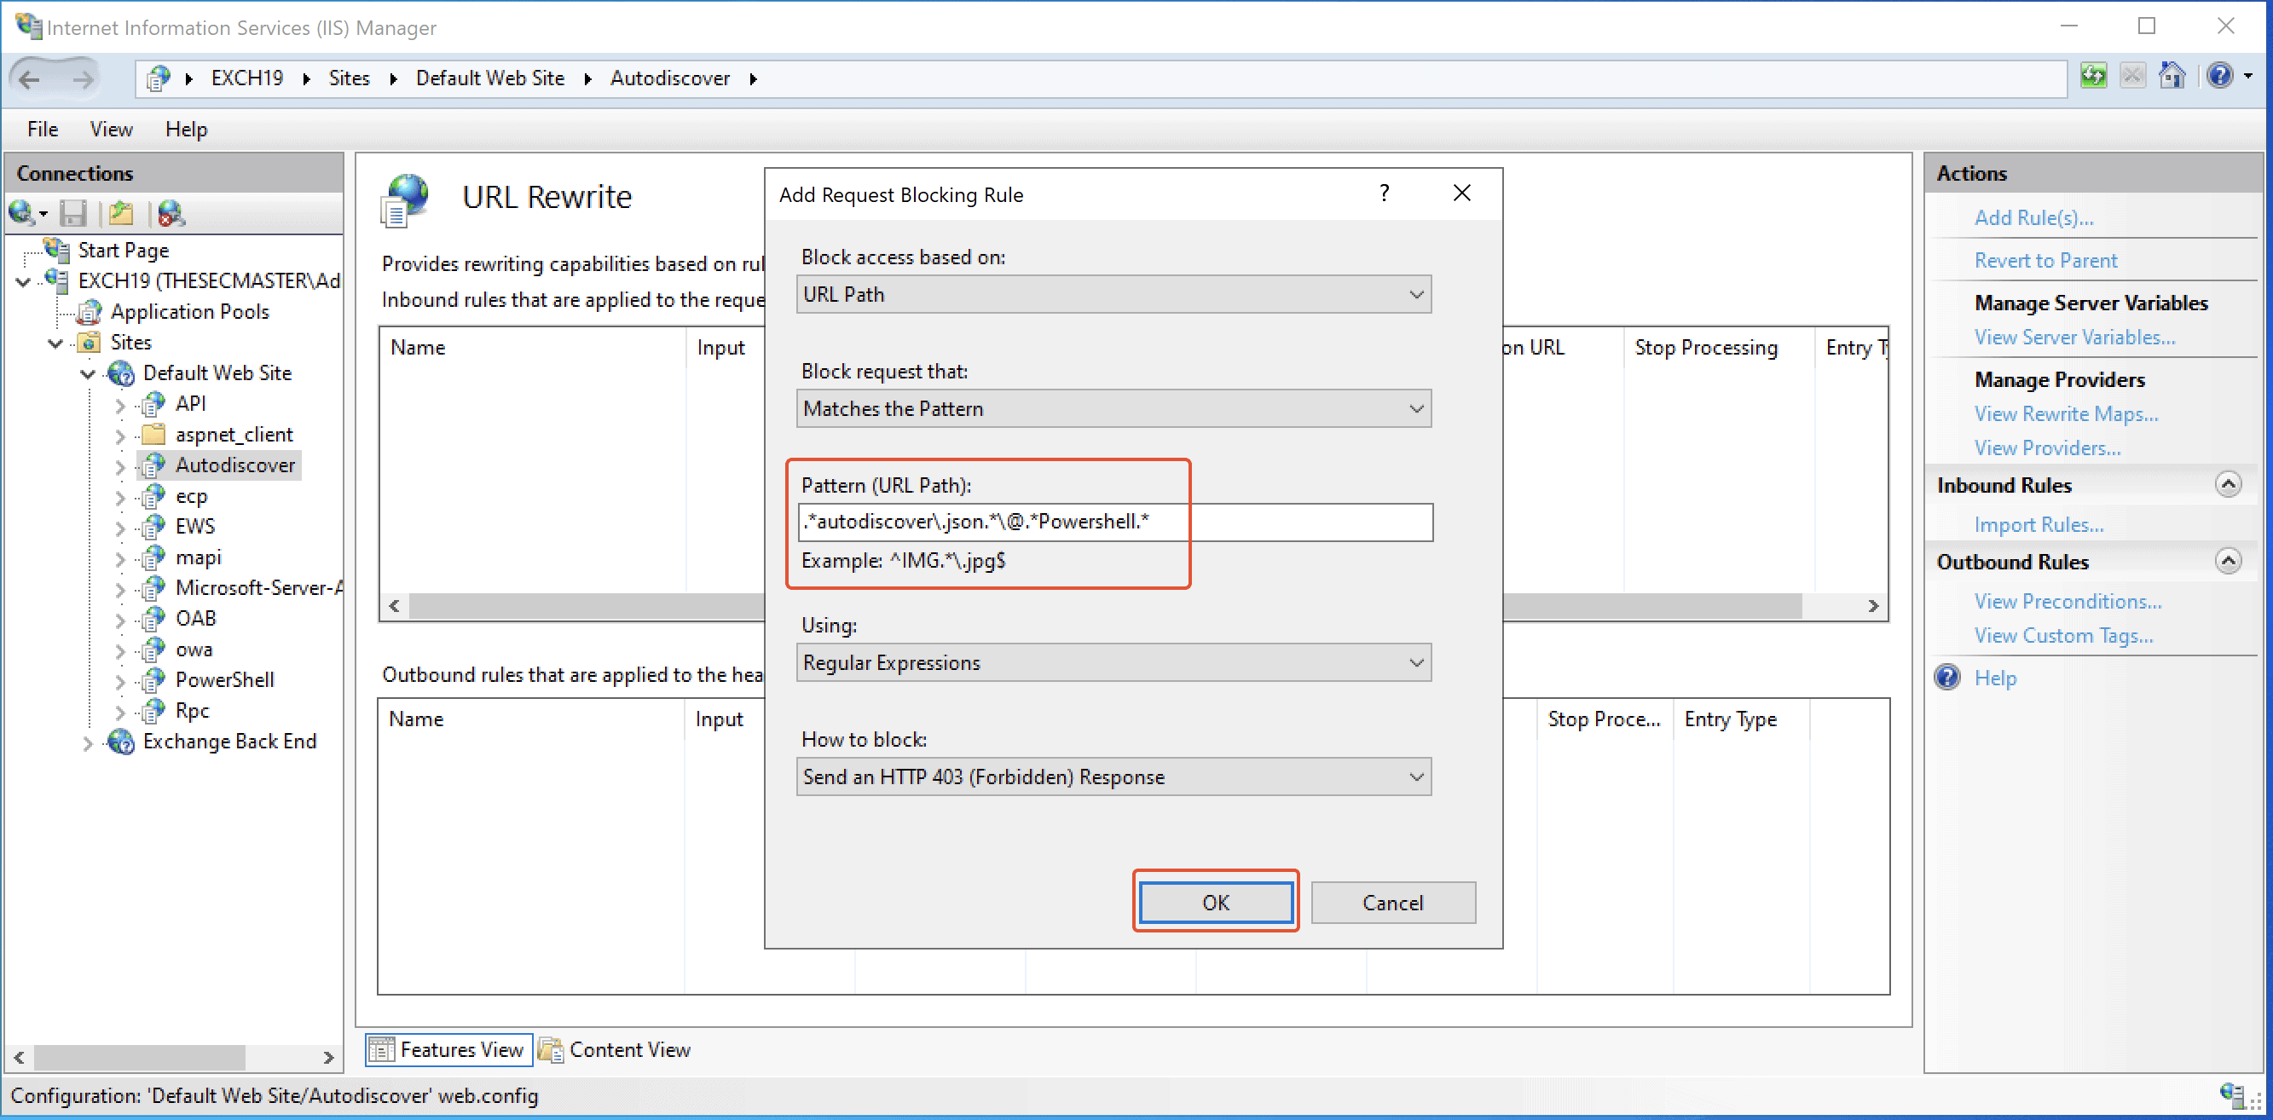Select the ecp application node

click(x=192, y=495)
